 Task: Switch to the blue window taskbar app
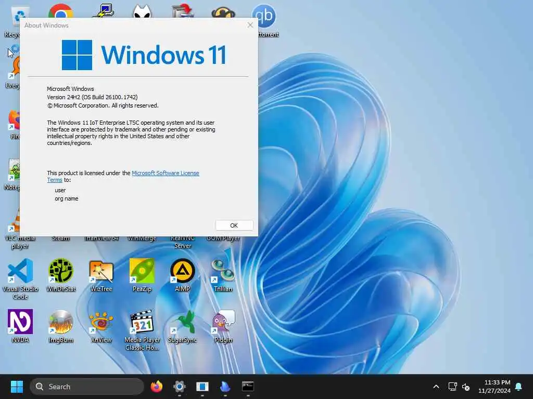[x=202, y=387]
